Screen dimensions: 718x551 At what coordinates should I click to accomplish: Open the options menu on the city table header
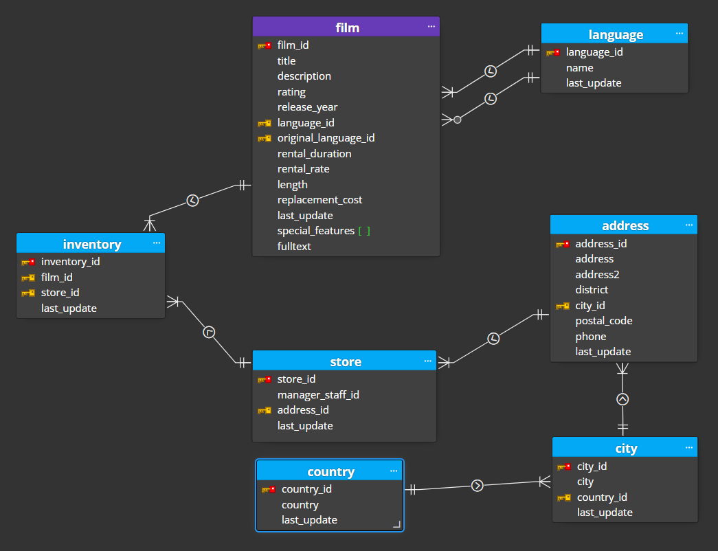pyautogui.click(x=689, y=447)
